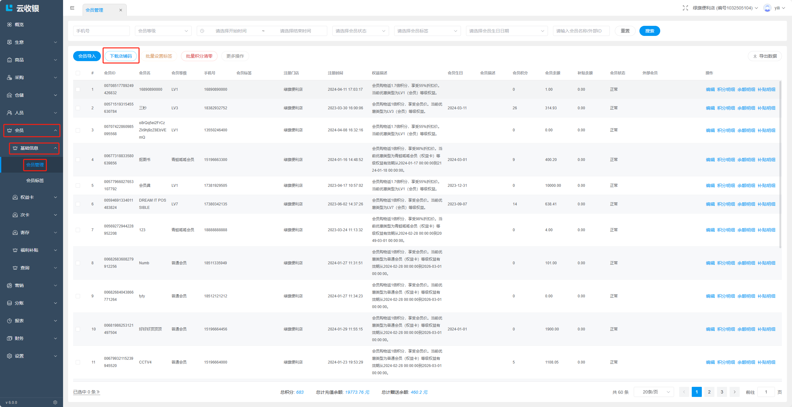
Task: Click the user avatar icon for yili
Action: point(767,8)
